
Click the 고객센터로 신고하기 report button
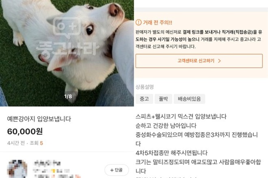pyautogui.click(x=199, y=61)
